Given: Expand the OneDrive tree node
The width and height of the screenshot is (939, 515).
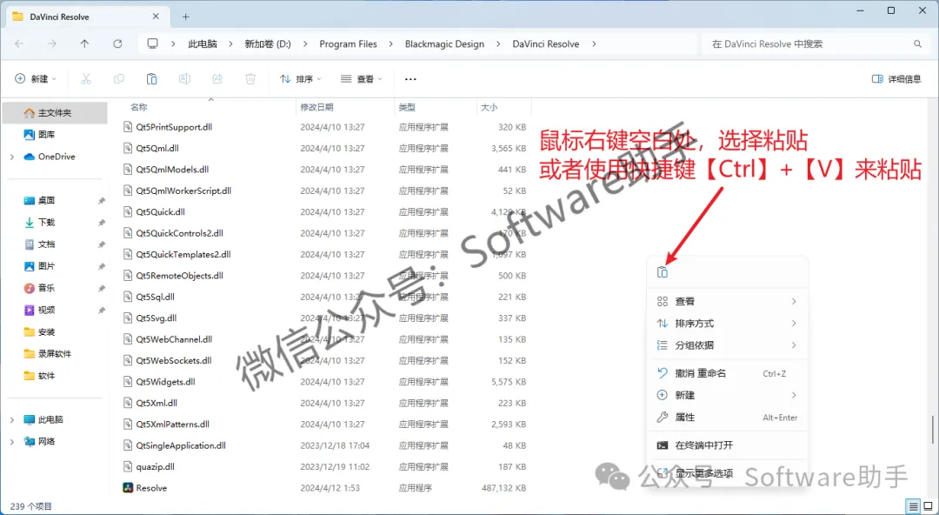Looking at the screenshot, I should coord(12,157).
